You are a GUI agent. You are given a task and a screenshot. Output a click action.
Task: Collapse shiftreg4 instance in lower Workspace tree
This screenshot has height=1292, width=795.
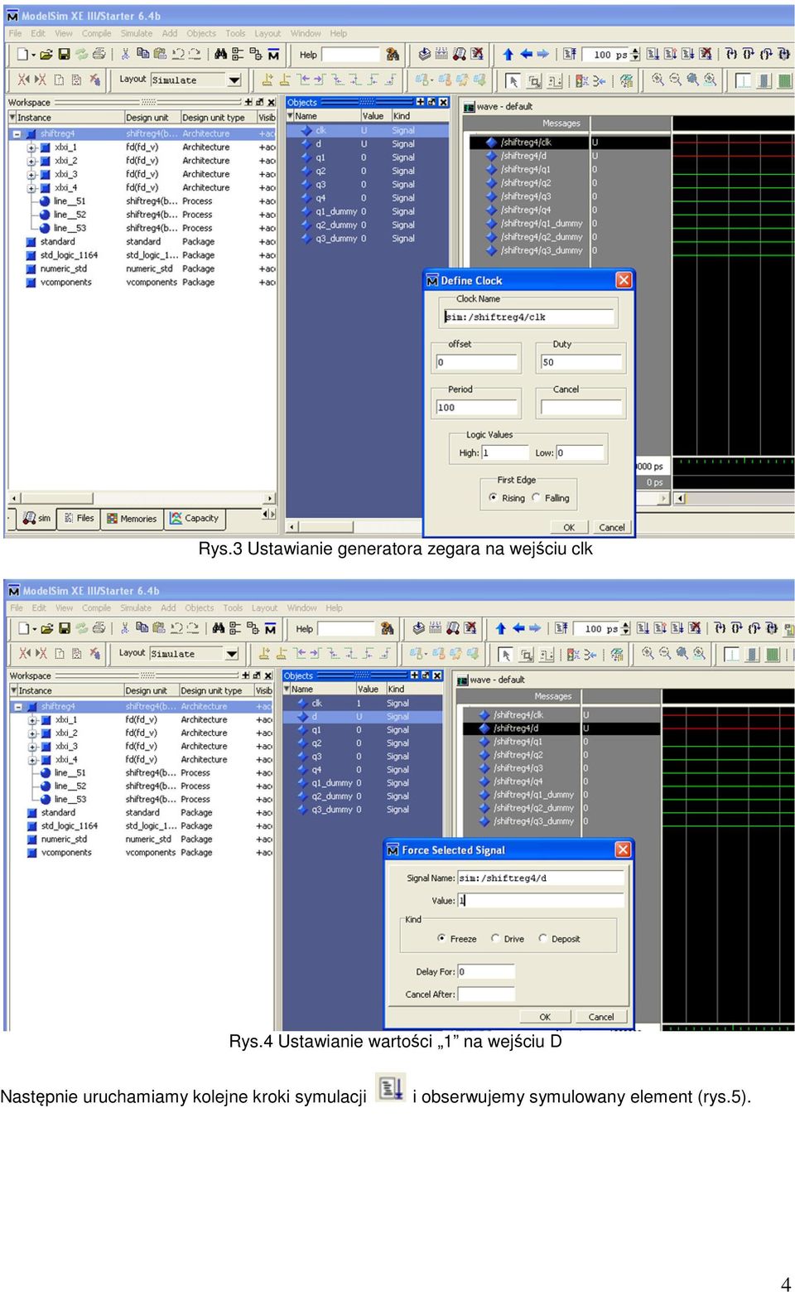[x=17, y=707]
